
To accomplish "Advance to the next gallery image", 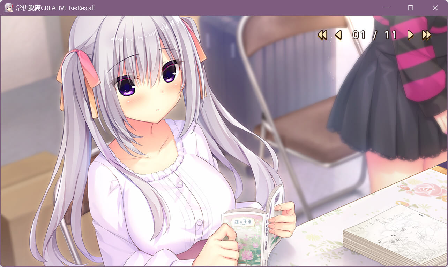I will coord(410,35).
